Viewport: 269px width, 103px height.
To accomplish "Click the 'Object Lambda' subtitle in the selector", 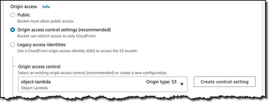I will 34,88.
